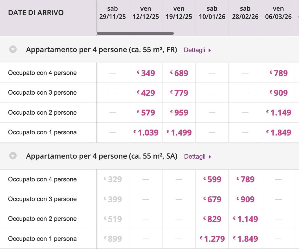Select €789 SA price for 28/02/26

tap(245, 179)
